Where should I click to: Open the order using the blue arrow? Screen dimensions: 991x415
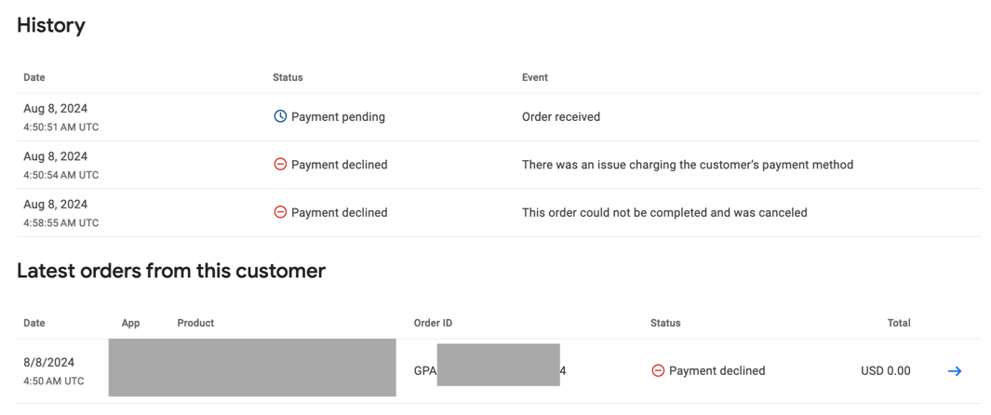955,370
